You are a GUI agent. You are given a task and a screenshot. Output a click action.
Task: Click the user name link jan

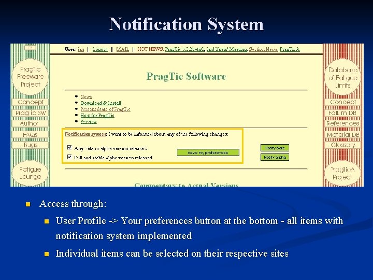81,49
